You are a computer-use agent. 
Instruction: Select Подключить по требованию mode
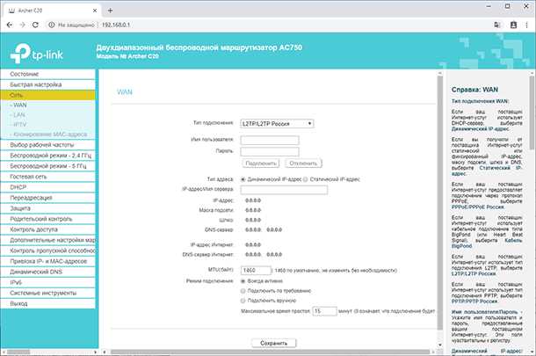tap(243, 291)
